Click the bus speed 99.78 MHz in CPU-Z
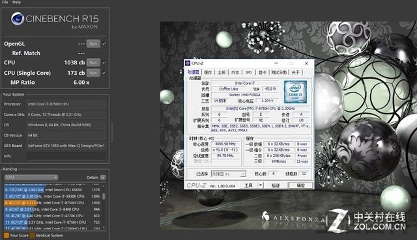The height and width of the screenshot is (240, 417). tap(225, 155)
